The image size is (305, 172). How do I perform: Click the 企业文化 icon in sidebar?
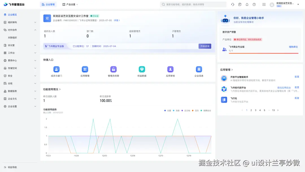[5, 99]
